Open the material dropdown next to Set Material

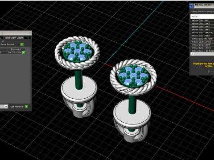coord(6,106)
